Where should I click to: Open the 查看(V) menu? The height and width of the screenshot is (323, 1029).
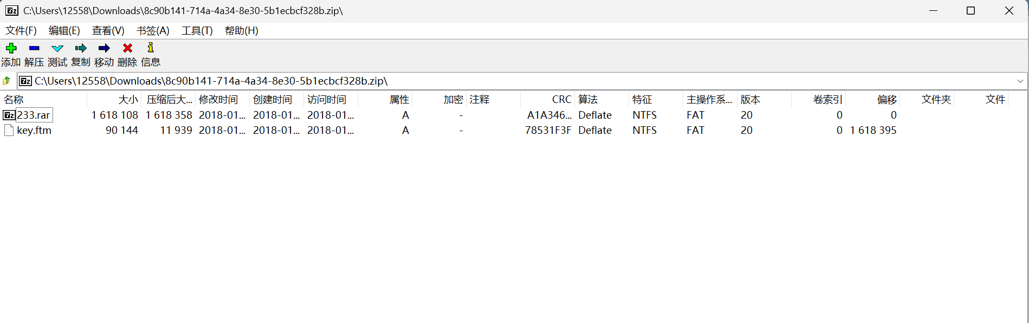point(108,31)
